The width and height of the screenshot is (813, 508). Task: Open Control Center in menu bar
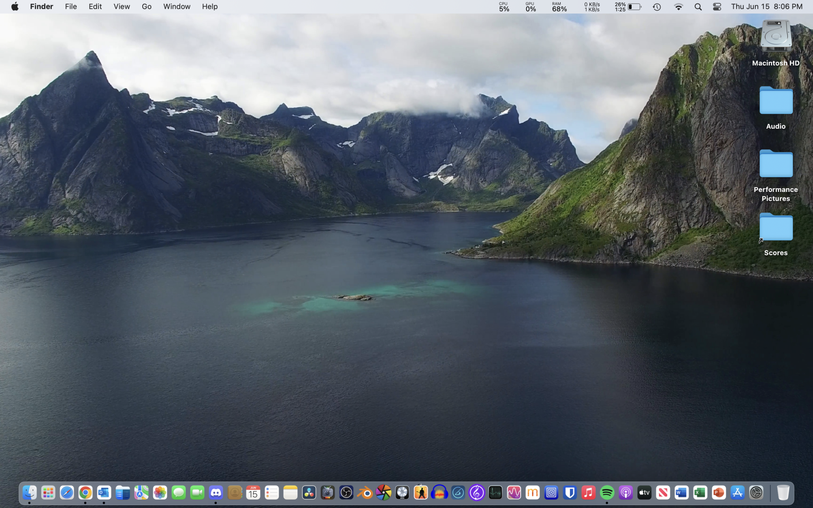click(x=717, y=7)
